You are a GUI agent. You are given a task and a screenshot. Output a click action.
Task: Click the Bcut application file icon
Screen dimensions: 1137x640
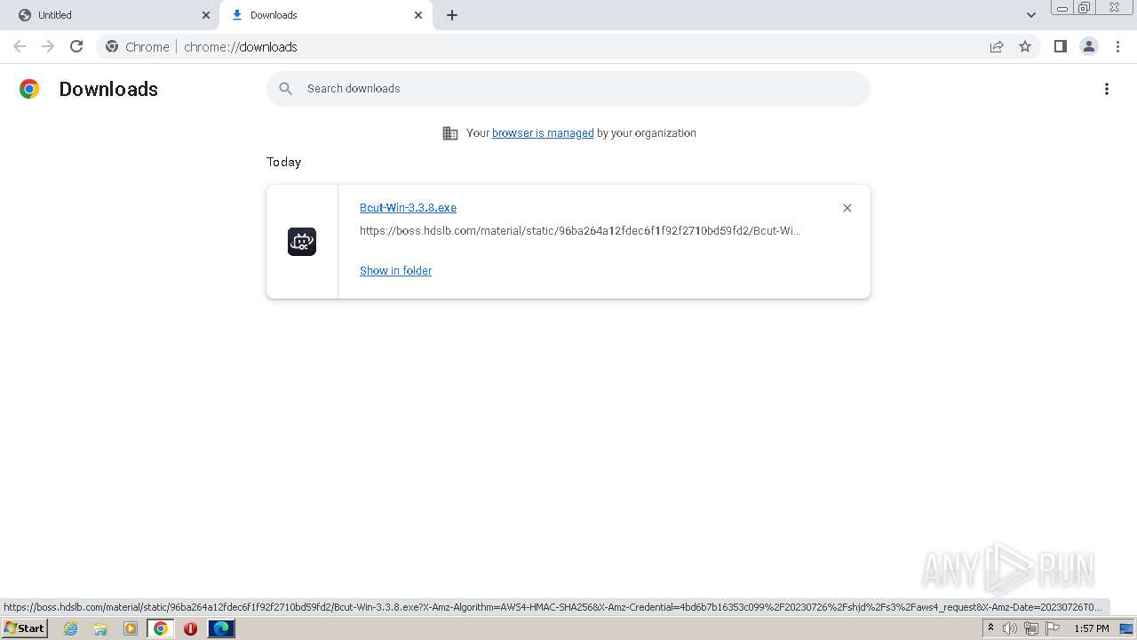click(302, 242)
